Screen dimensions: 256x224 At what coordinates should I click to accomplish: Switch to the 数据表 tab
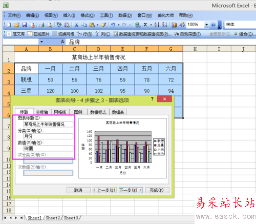(118, 112)
